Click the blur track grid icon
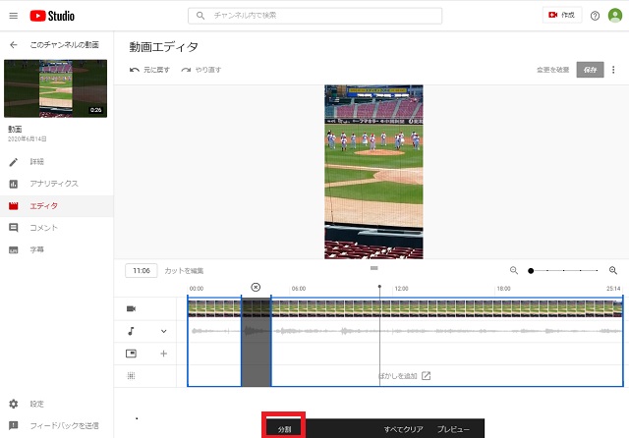Viewport: 629px width, 438px height. tap(131, 376)
